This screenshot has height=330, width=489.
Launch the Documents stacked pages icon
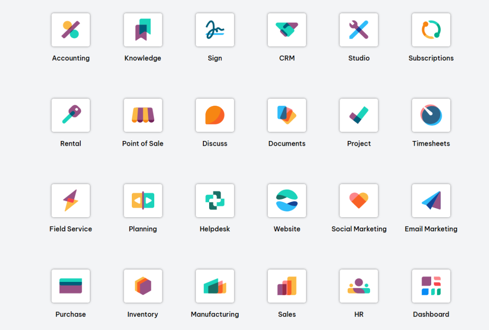tap(287, 115)
